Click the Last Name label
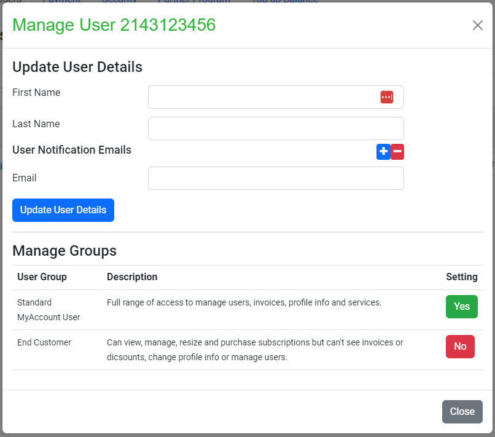 pos(36,124)
